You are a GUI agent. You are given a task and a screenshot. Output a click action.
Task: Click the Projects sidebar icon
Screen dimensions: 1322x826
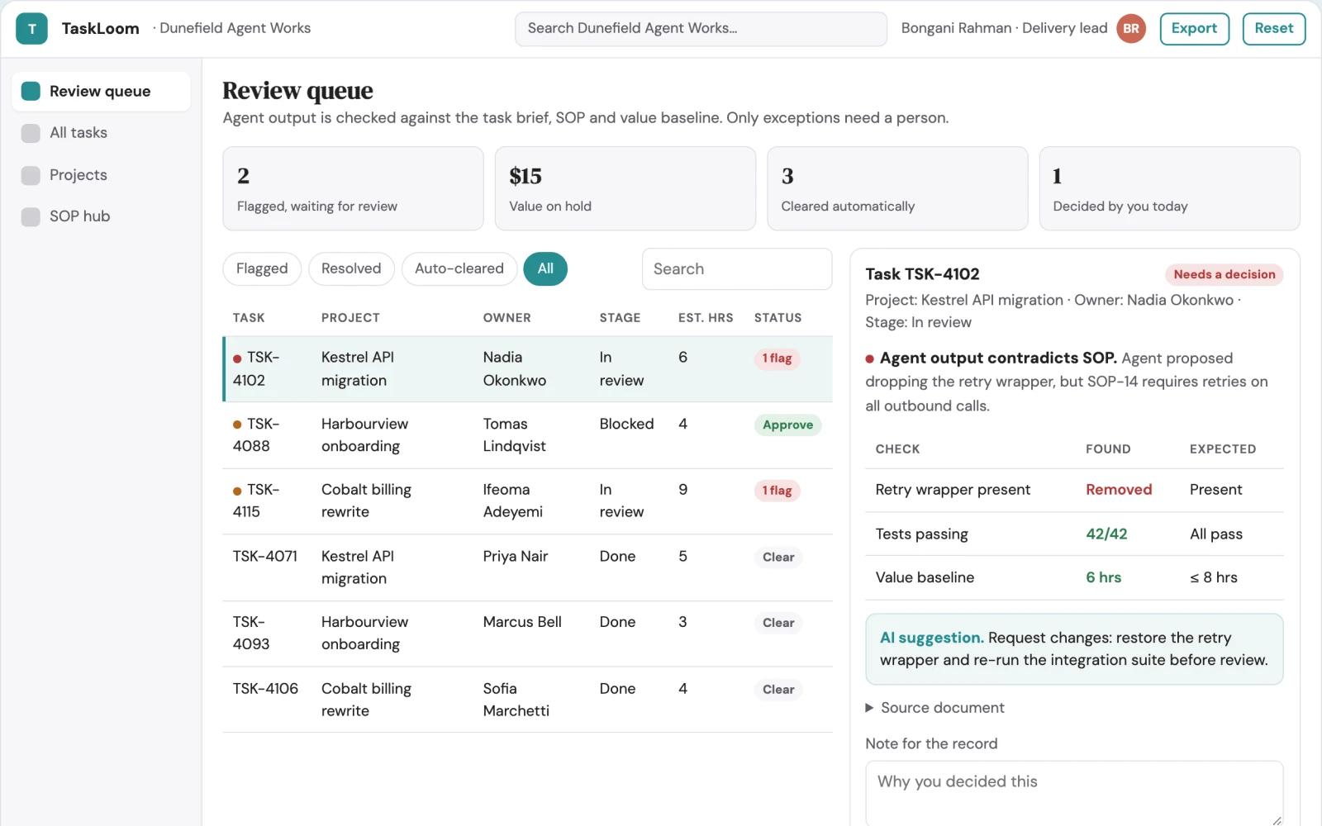(x=31, y=175)
